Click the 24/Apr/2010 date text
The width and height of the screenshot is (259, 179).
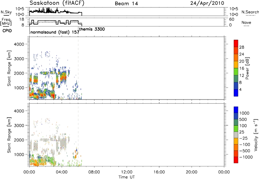(207, 3)
